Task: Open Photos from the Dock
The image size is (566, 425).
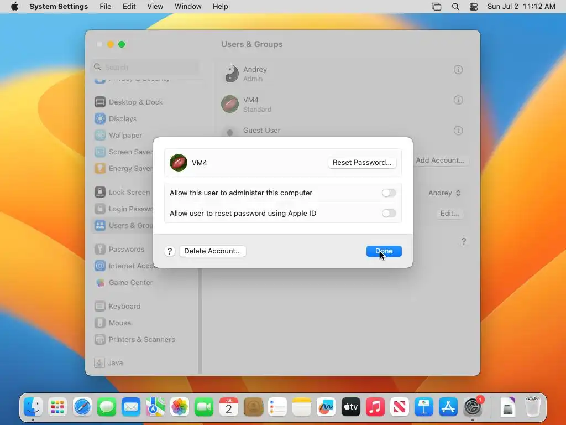Action: tap(180, 407)
